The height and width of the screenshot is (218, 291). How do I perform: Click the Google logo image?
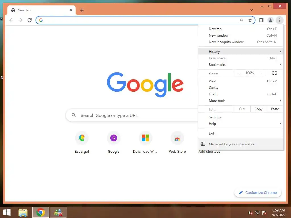click(145, 85)
